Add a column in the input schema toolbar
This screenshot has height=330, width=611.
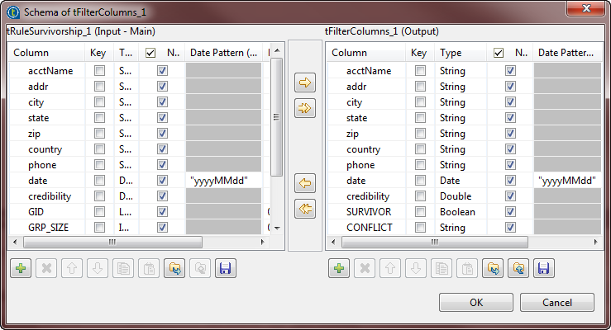(21, 268)
